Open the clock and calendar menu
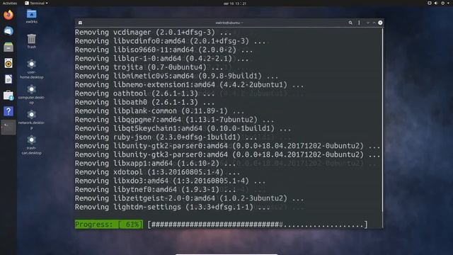This screenshot has width=453, height=255. [234, 4]
